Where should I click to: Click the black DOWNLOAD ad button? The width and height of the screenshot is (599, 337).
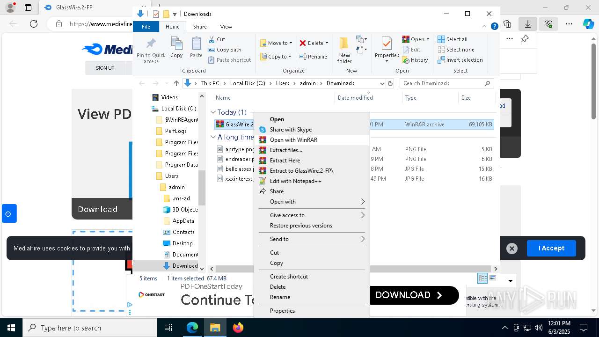coord(414,295)
